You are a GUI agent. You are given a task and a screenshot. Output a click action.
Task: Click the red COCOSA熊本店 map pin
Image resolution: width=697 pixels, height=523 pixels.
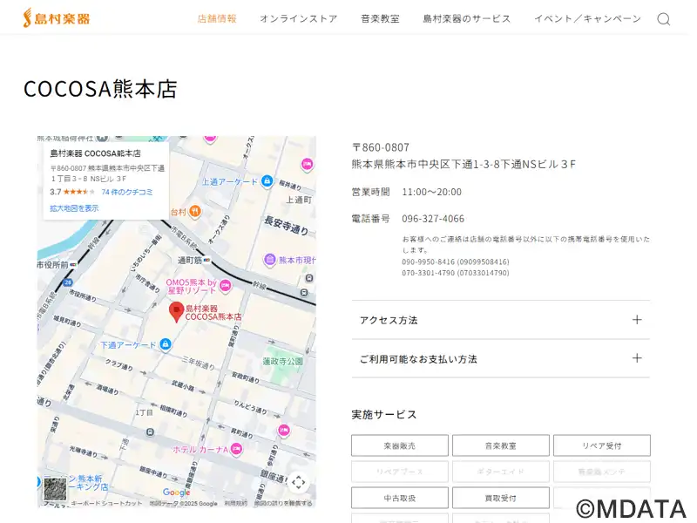176,311
